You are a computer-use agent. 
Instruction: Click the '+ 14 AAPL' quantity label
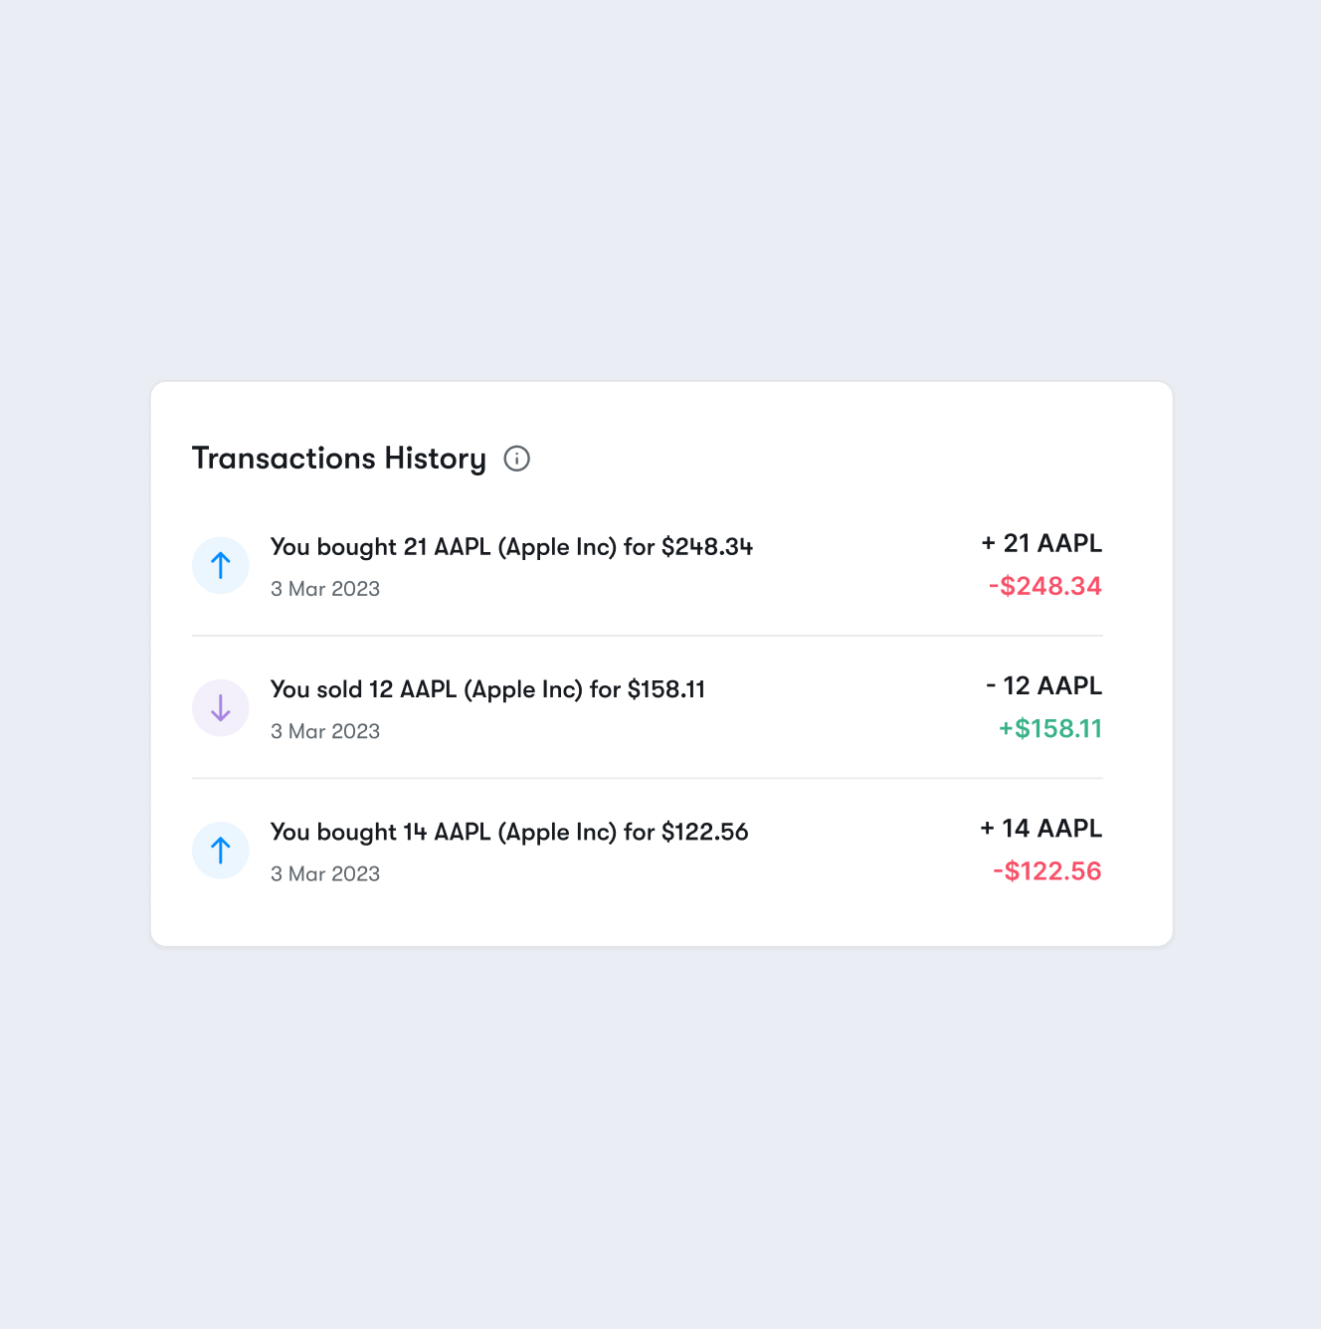1040,829
